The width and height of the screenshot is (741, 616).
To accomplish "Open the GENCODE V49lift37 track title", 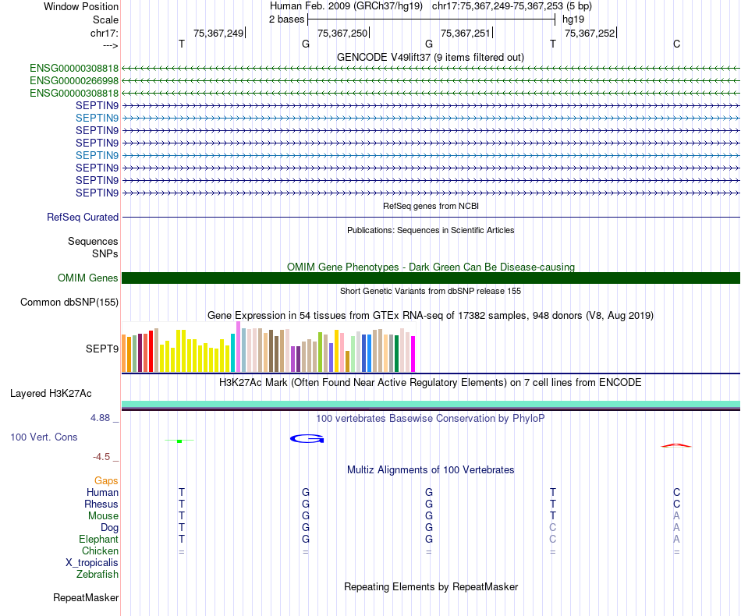I will coord(431,57).
